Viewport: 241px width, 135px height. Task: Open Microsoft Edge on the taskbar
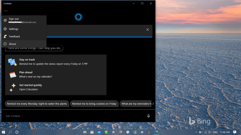point(156,132)
